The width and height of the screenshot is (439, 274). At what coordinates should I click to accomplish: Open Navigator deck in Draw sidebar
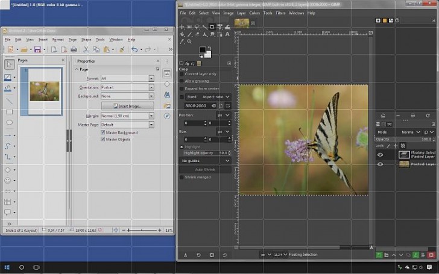point(167,116)
